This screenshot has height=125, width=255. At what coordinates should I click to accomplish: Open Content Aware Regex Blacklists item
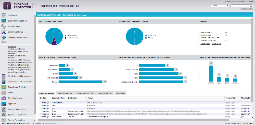20,67
